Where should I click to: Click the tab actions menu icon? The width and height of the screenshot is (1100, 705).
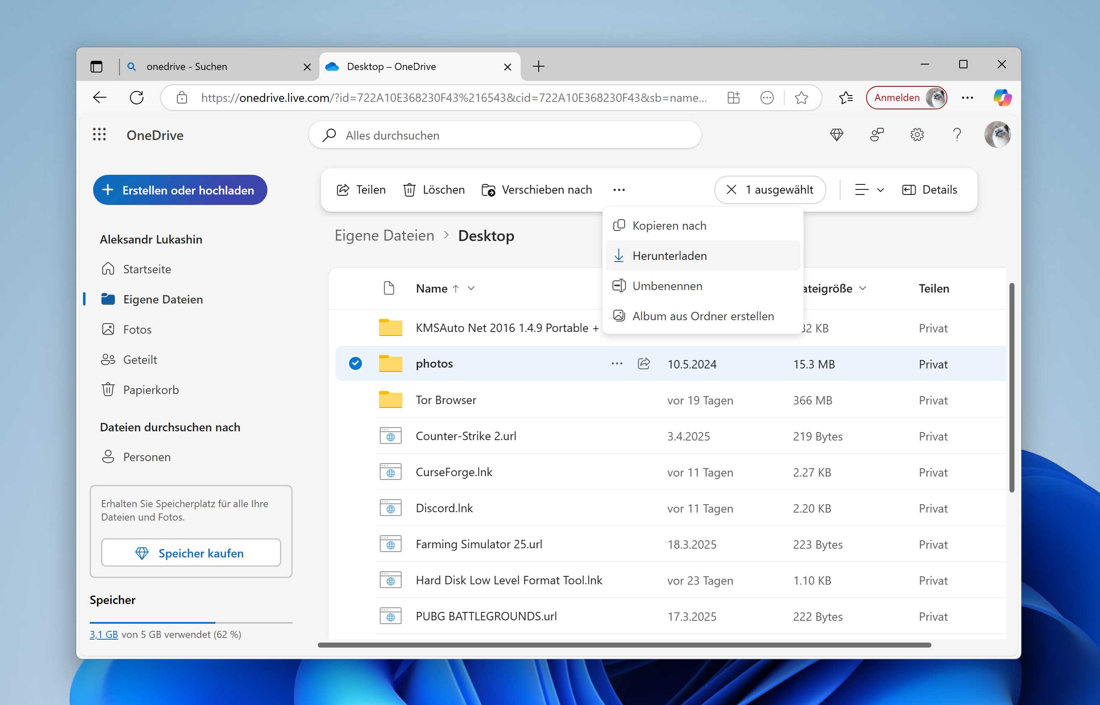(x=96, y=66)
